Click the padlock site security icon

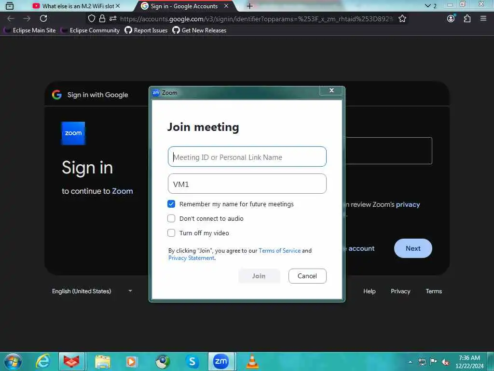tap(102, 19)
